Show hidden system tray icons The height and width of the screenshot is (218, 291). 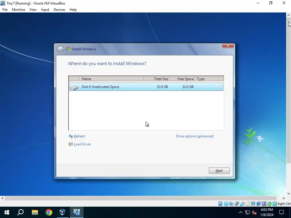(x=240, y=212)
